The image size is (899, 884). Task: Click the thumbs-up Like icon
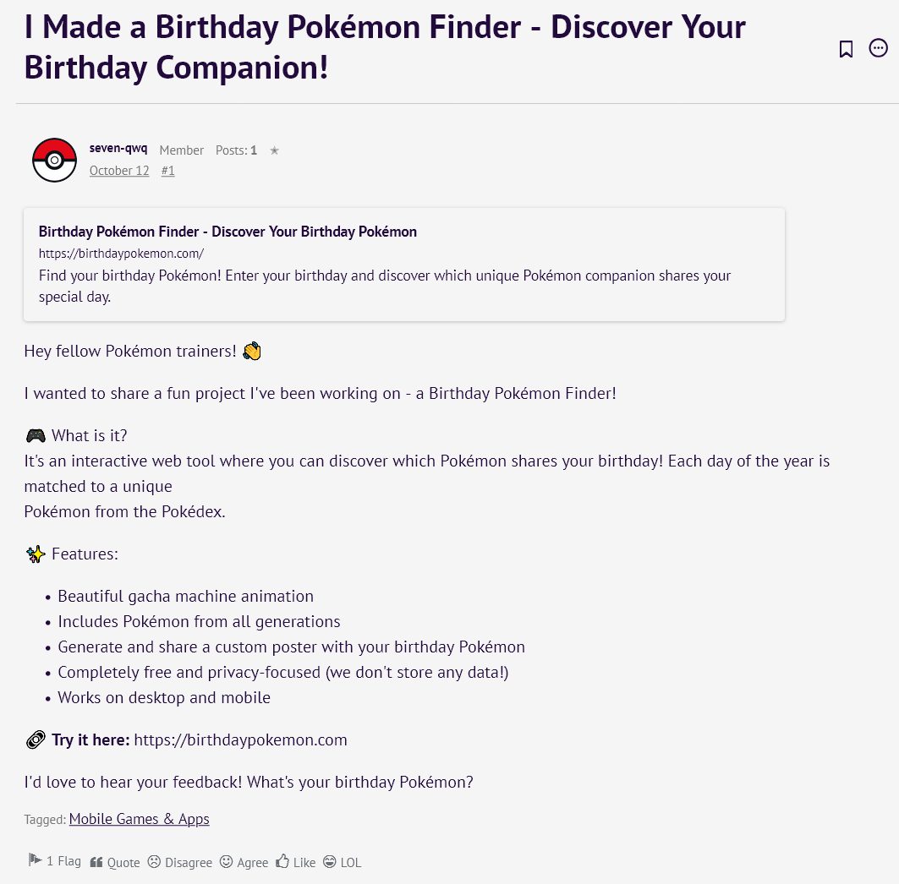pos(282,862)
